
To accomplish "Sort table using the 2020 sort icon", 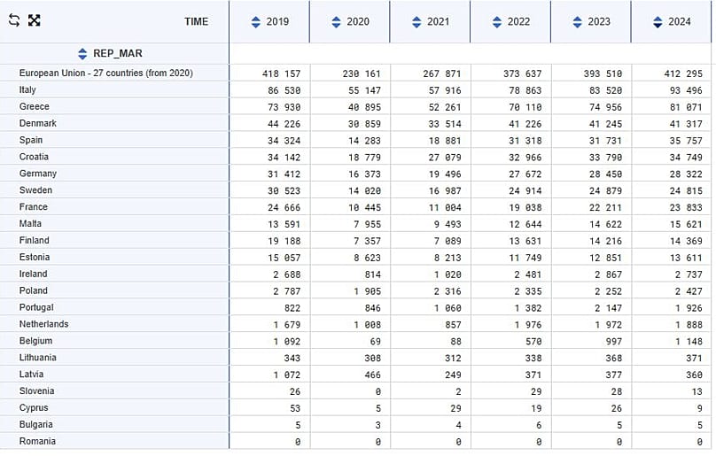I will click(x=336, y=21).
